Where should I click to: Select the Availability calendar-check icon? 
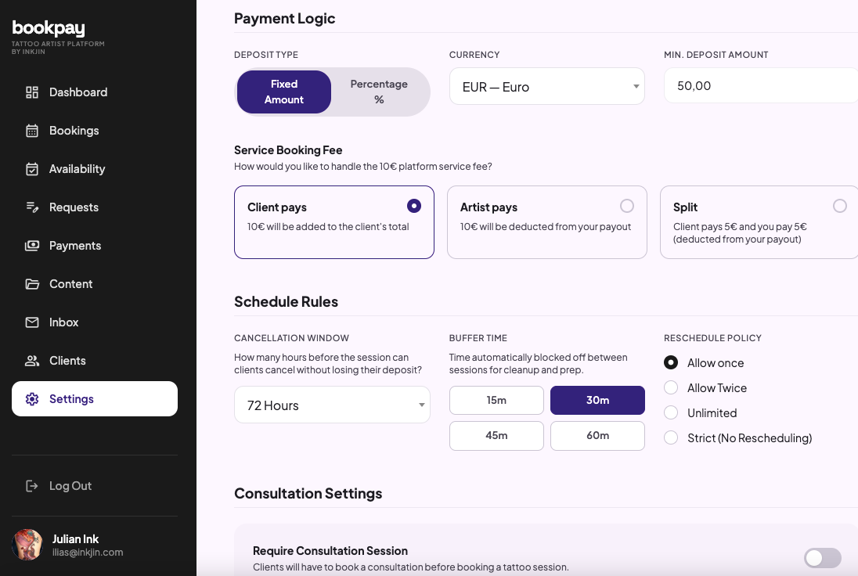[x=32, y=169]
